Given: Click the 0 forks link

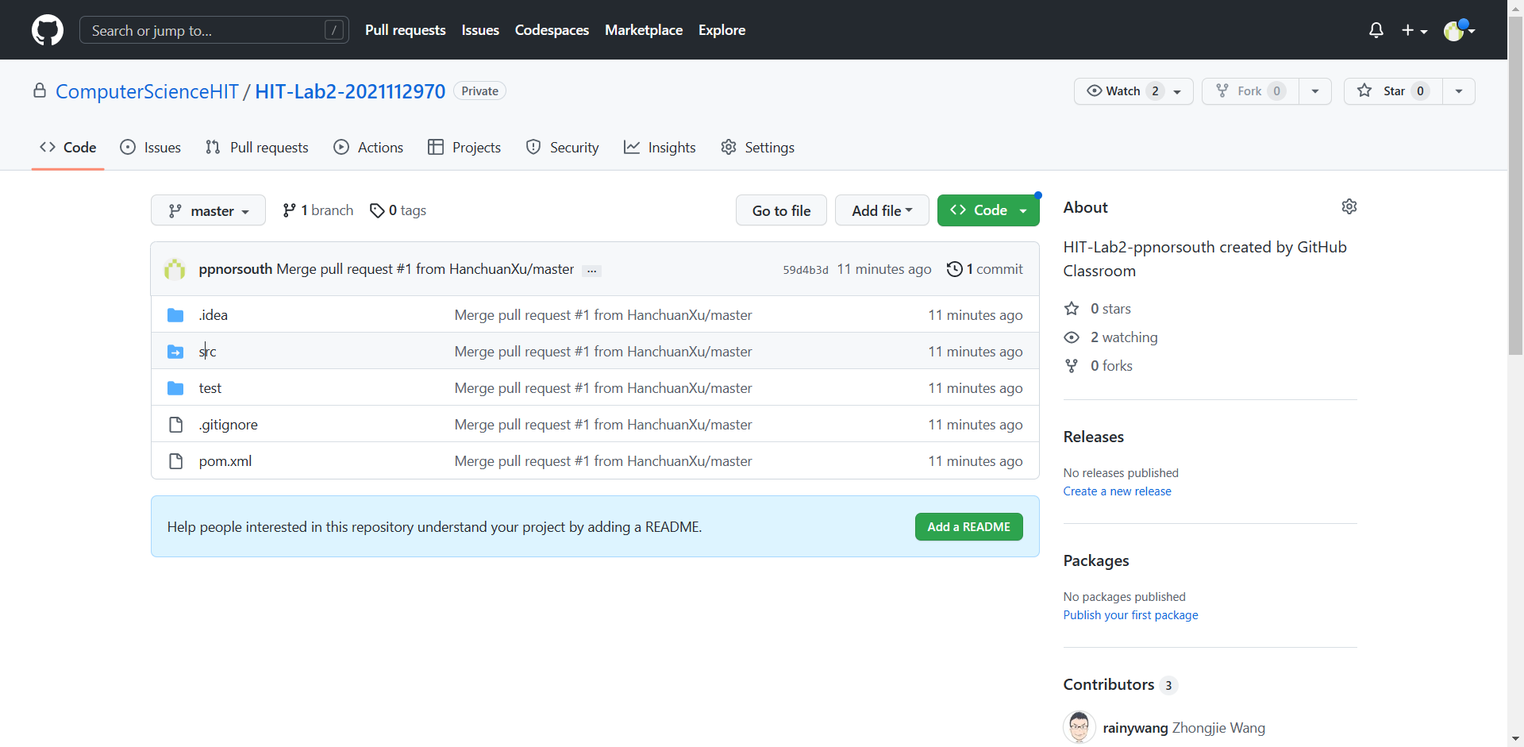Looking at the screenshot, I should click(1099, 366).
